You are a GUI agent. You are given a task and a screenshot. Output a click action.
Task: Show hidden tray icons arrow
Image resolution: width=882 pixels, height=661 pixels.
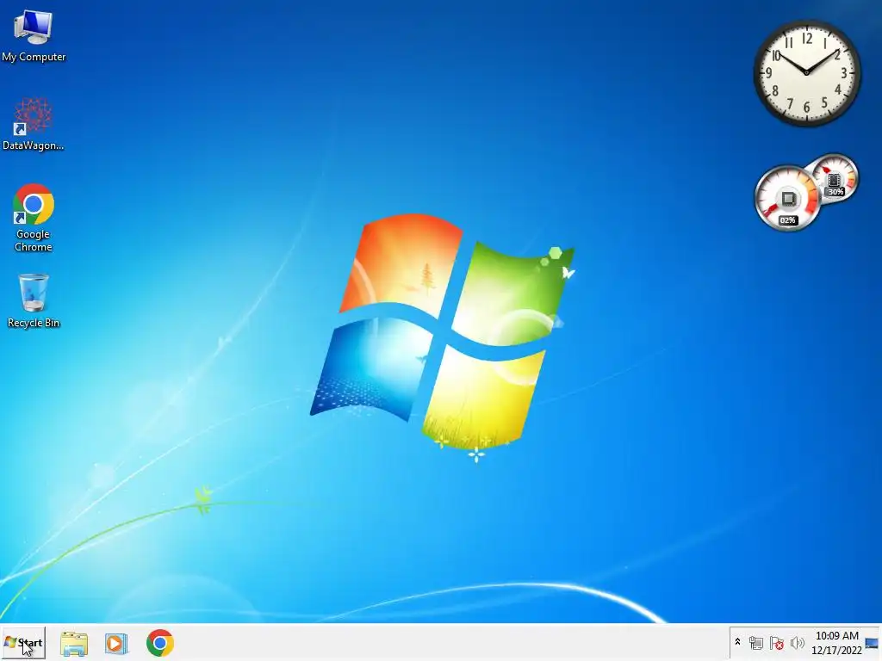pos(737,642)
